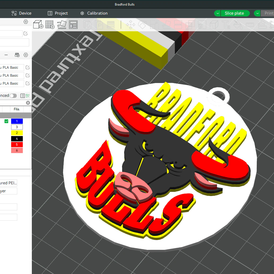This screenshot has width=274, height=274.
Task: Click the Split to objects icon
Action: pyautogui.click(x=87, y=25)
